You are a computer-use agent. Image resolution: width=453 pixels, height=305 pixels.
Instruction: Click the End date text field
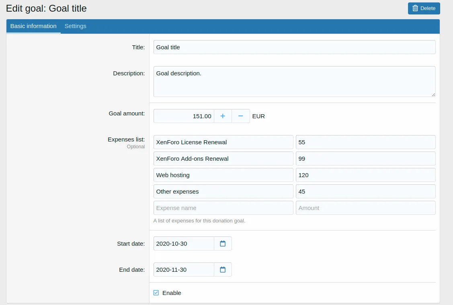point(184,270)
